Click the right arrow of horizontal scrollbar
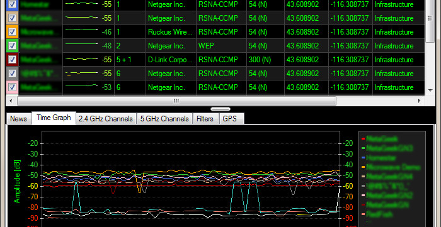The image size is (441, 227). pos(420,101)
